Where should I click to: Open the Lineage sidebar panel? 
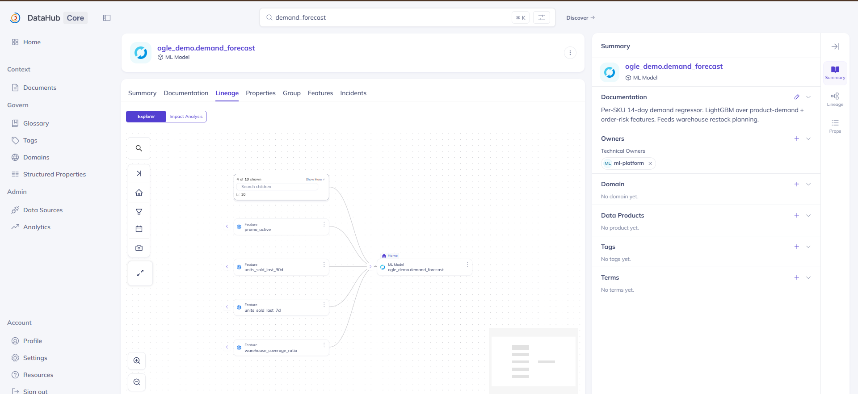[835, 99]
